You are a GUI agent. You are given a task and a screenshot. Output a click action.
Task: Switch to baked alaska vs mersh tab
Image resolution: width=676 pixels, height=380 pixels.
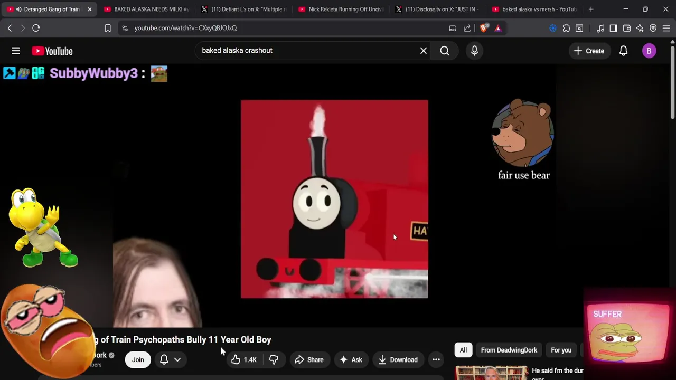pos(534,9)
